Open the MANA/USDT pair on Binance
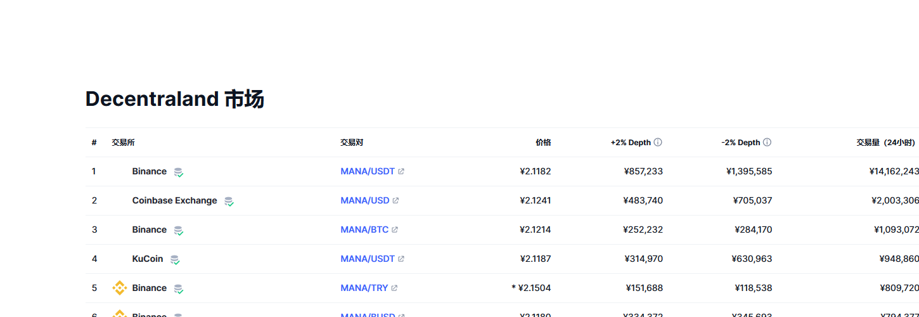The width and height of the screenshot is (919, 317). 368,171
